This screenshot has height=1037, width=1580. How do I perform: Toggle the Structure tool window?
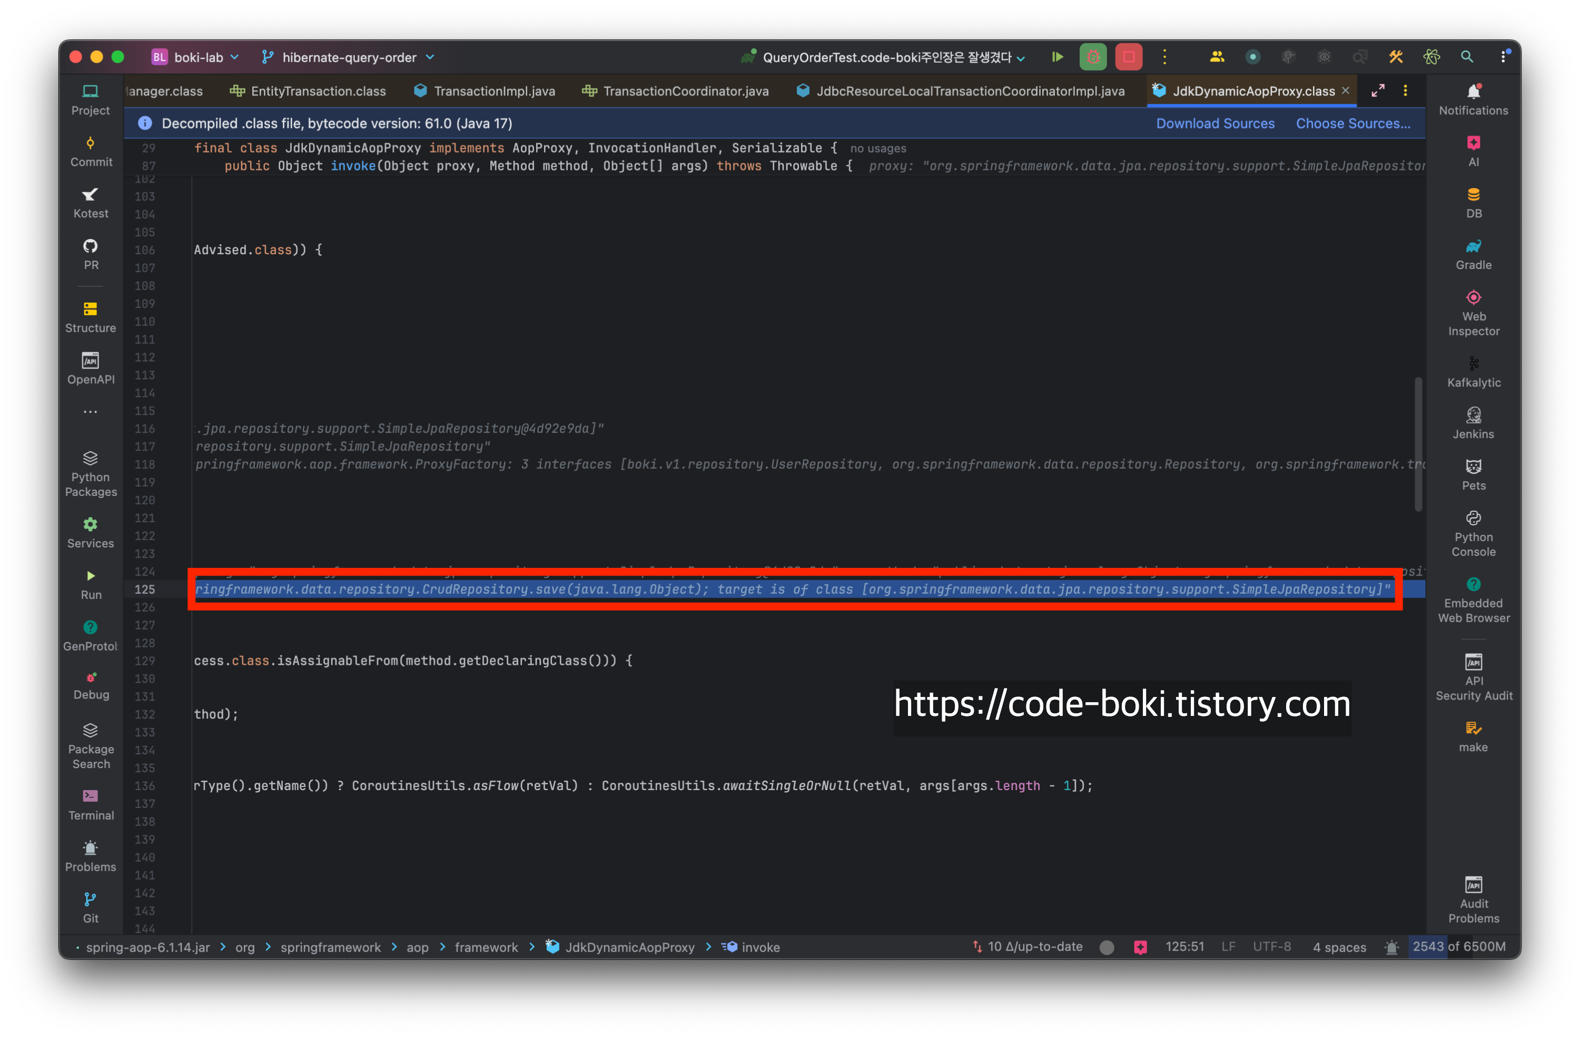coord(91,317)
